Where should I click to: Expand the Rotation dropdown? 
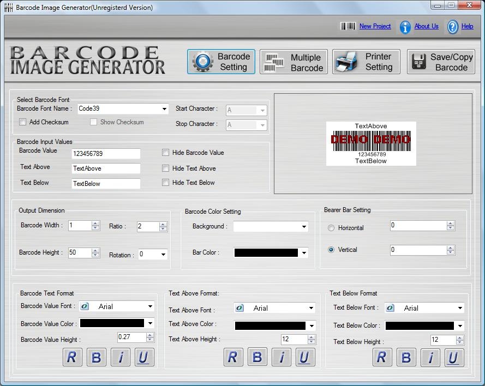pyautogui.click(x=163, y=255)
